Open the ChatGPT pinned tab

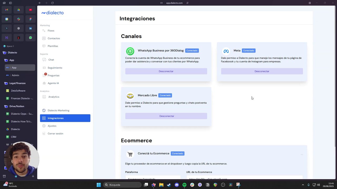18,28
